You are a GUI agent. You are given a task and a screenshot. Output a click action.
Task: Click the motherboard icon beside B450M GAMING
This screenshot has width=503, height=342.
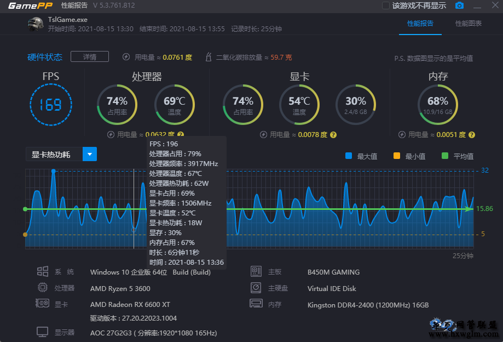pos(256,272)
